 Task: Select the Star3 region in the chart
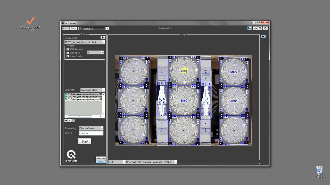pos(184,71)
